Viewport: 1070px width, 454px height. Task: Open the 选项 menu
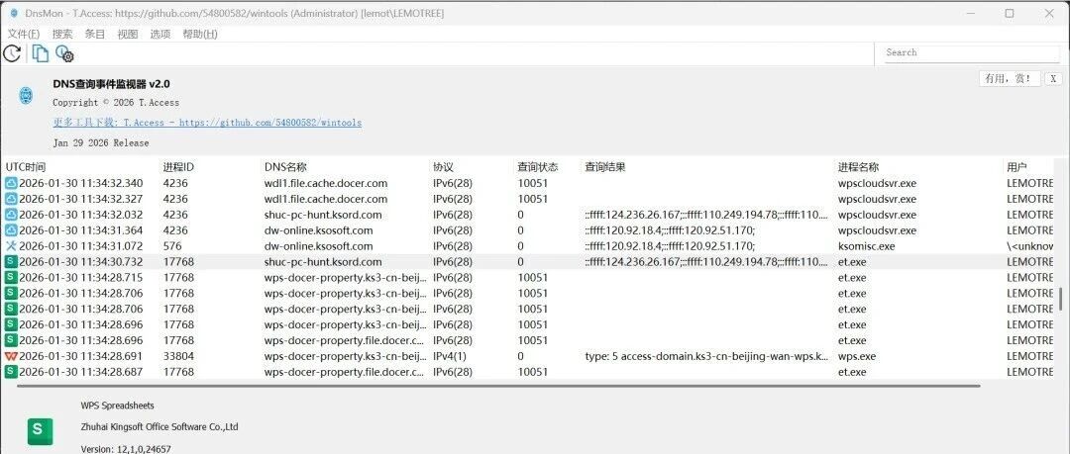coord(160,34)
